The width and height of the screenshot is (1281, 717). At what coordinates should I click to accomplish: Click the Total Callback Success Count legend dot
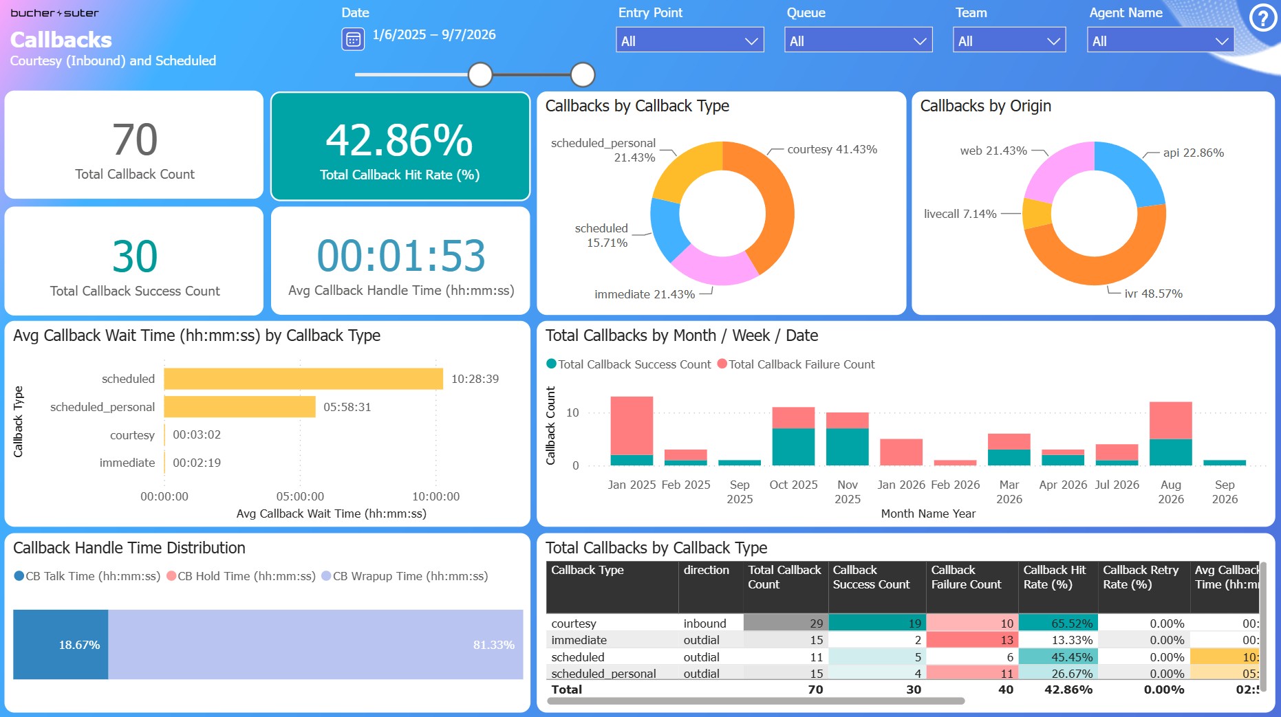click(x=551, y=364)
